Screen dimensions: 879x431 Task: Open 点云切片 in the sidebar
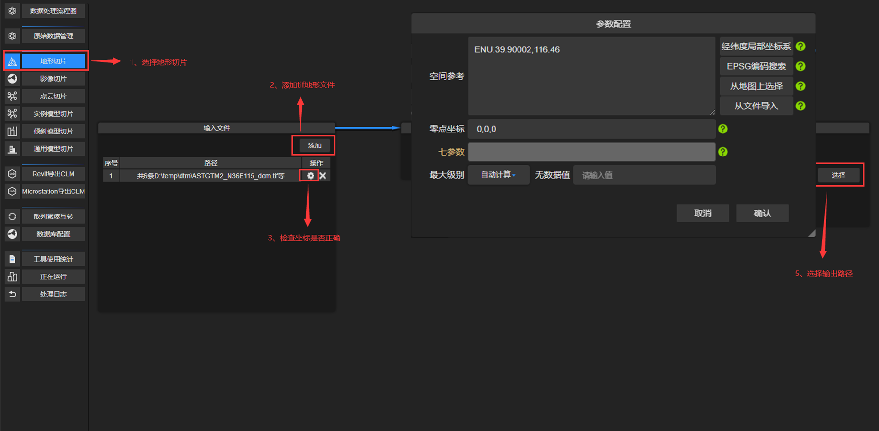53,96
